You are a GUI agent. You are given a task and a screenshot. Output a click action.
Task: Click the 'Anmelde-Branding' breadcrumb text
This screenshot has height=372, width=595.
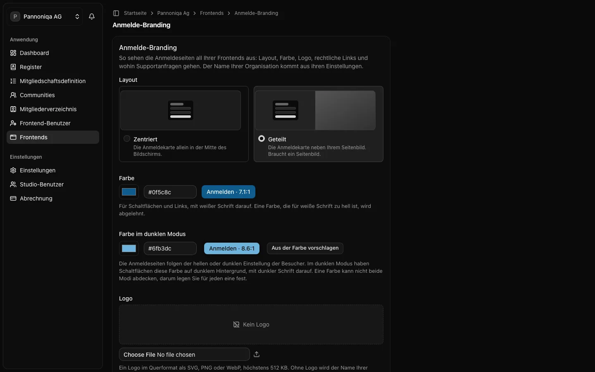(256, 13)
